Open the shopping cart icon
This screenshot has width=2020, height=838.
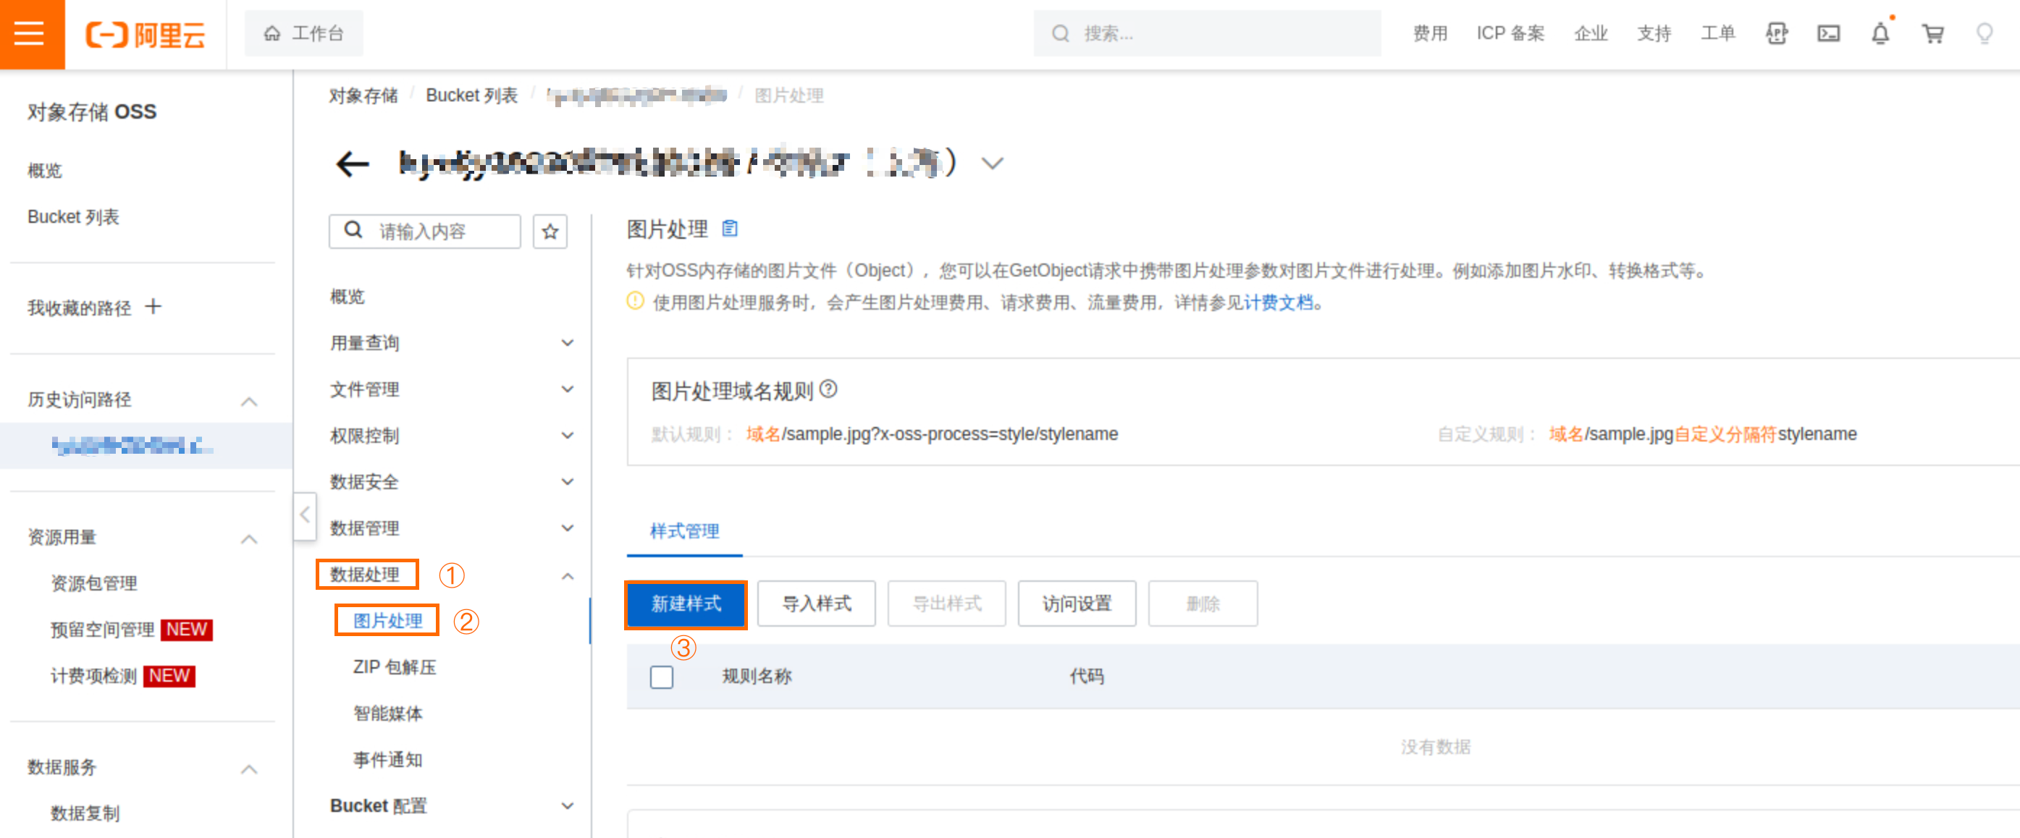click(1932, 34)
